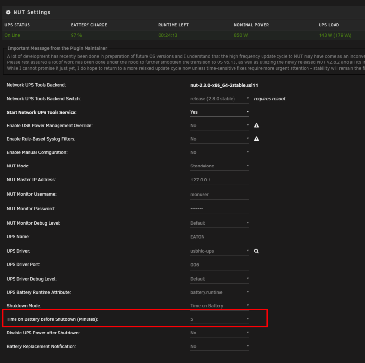Click the UPS Driver search magnifier icon
The height and width of the screenshot is (363, 365).
[x=256, y=251]
